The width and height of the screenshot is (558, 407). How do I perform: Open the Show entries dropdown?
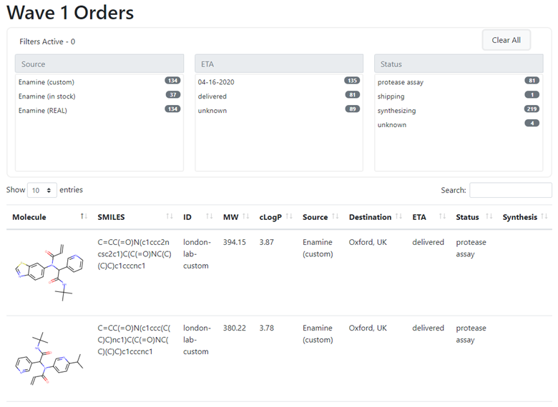(x=42, y=191)
